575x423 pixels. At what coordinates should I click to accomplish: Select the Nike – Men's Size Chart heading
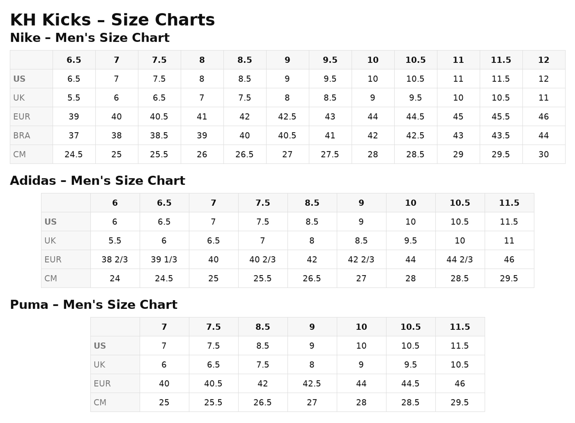[x=90, y=38]
